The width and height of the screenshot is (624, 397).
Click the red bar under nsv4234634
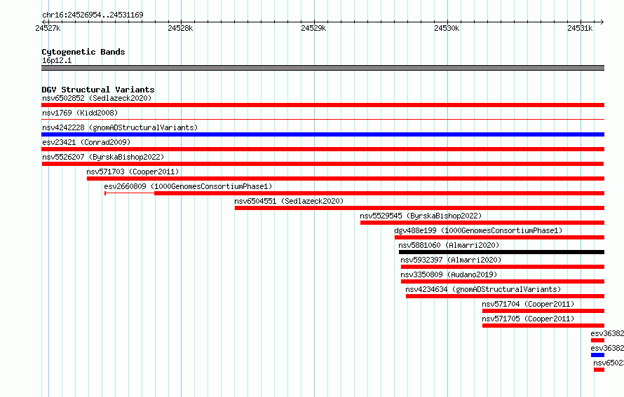505,296
